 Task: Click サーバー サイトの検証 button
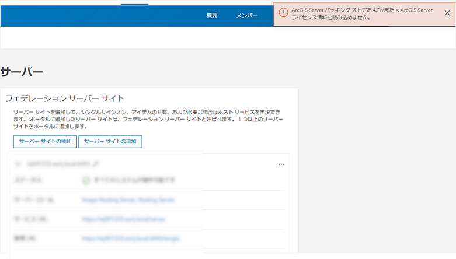click(x=45, y=142)
